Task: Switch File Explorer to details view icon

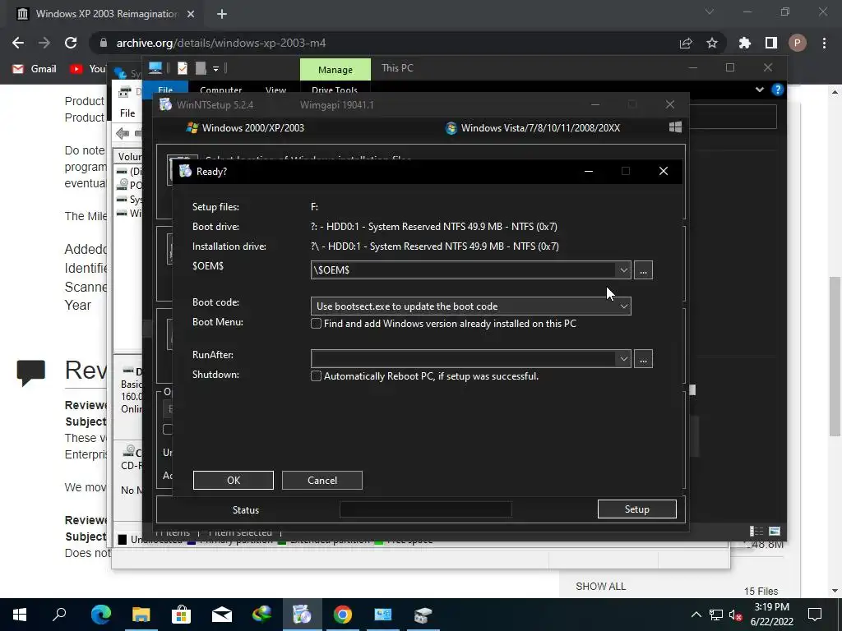Action: click(x=756, y=532)
